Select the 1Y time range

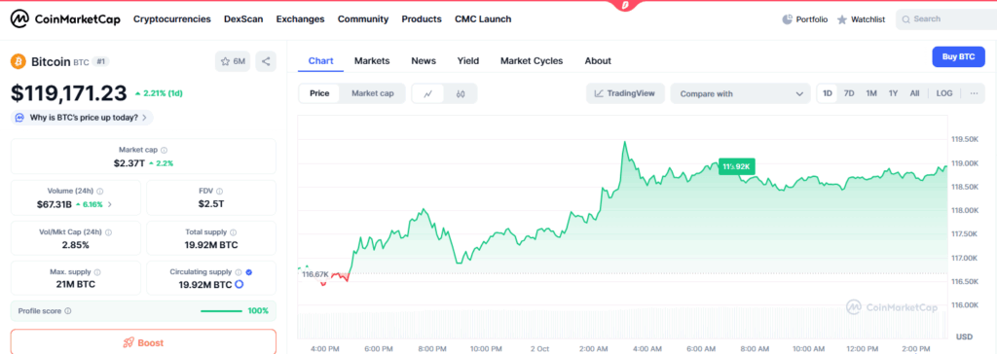coord(894,93)
